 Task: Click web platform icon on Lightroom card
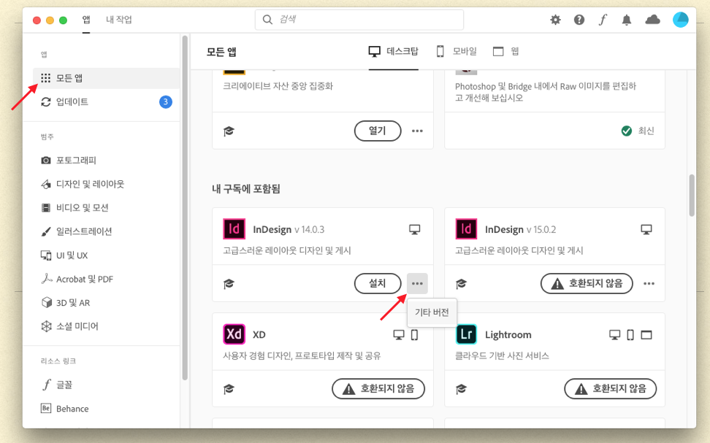(646, 335)
